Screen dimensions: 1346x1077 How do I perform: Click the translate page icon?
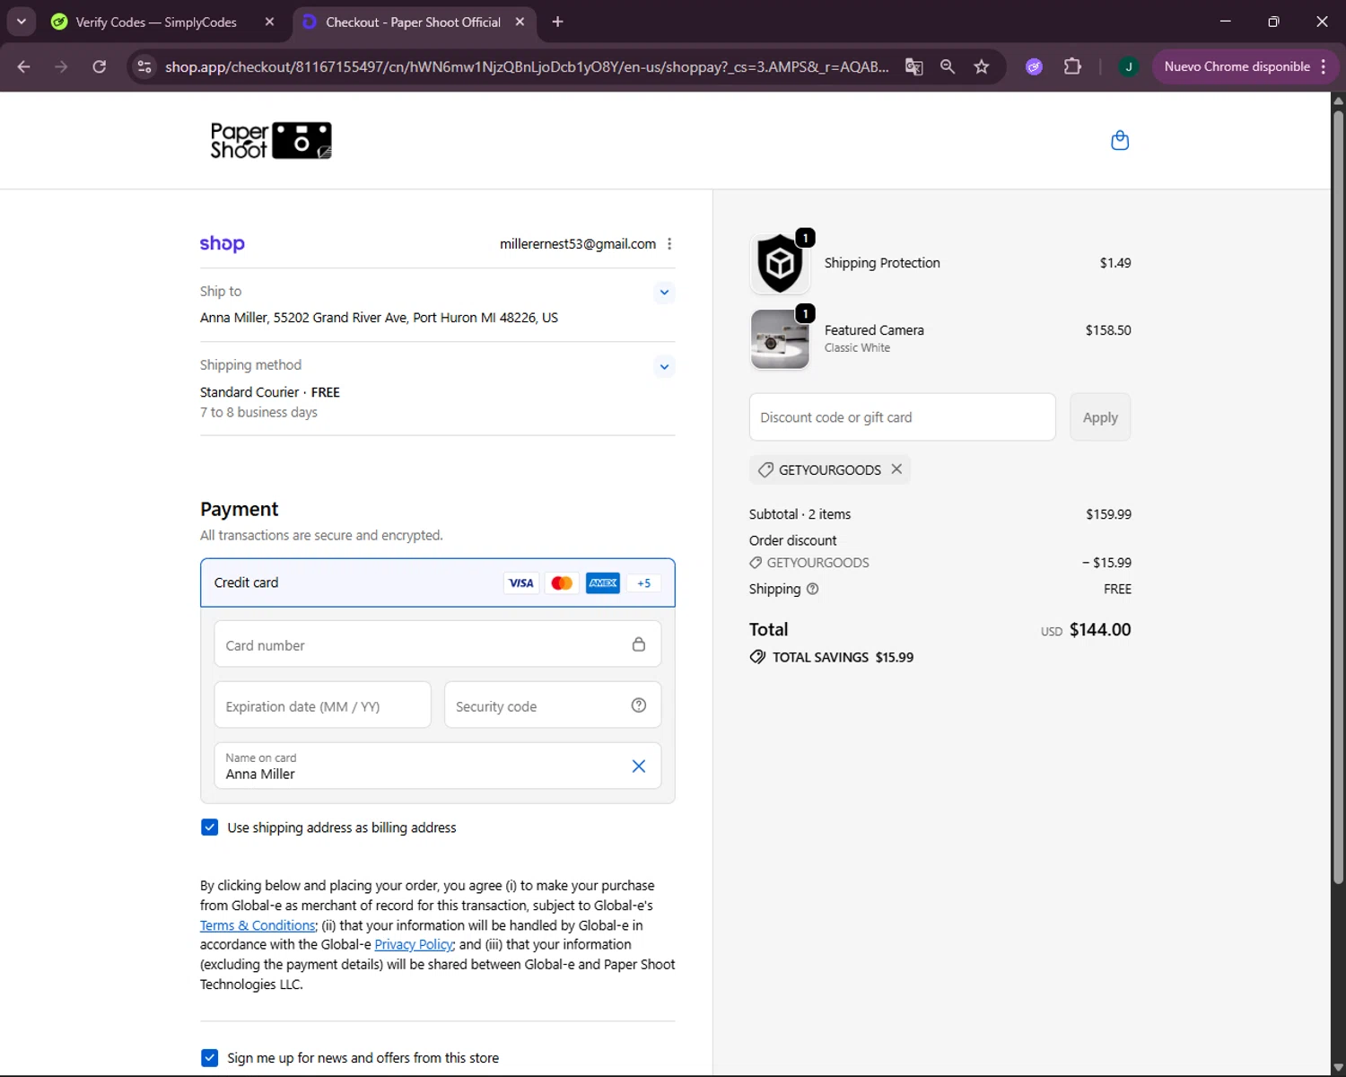tap(913, 66)
